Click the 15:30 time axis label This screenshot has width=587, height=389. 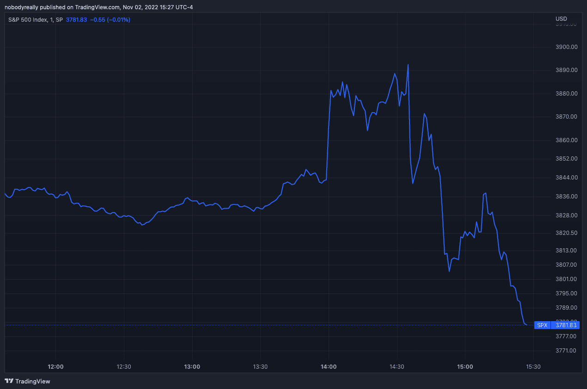(x=533, y=367)
